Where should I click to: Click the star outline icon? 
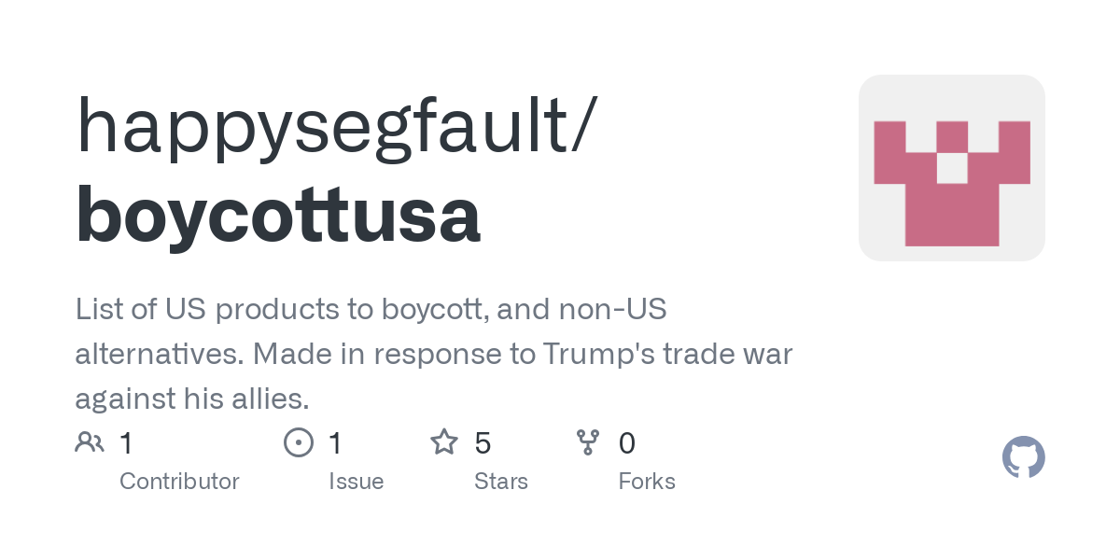(444, 441)
